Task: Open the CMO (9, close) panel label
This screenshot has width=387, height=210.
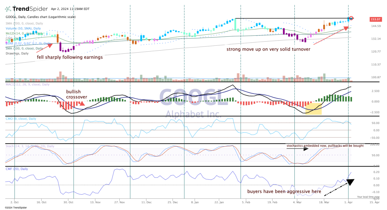Action: tap(21, 119)
